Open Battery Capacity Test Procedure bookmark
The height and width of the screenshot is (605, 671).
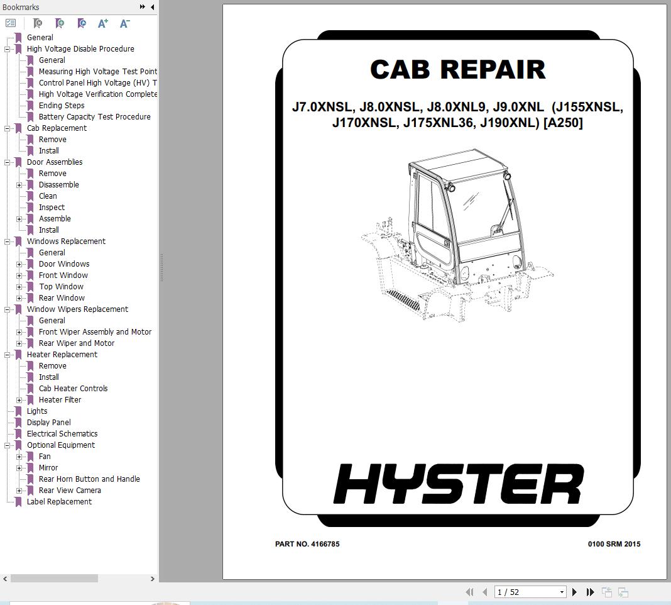point(94,117)
